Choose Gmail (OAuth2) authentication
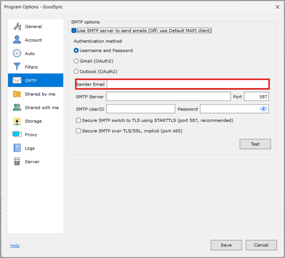 [76, 61]
